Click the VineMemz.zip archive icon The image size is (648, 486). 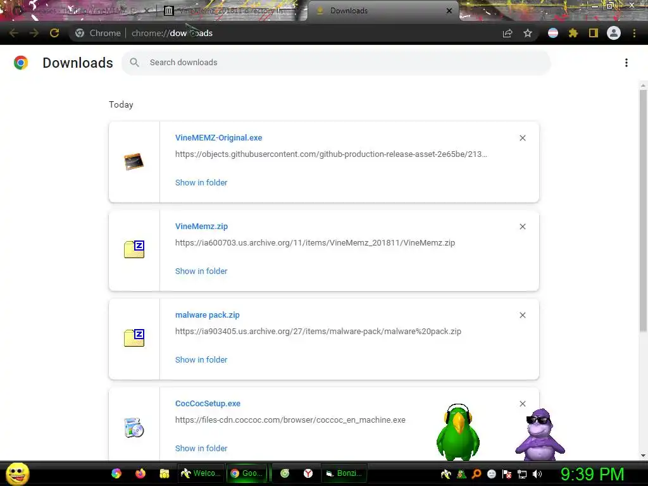coord(134,249)
